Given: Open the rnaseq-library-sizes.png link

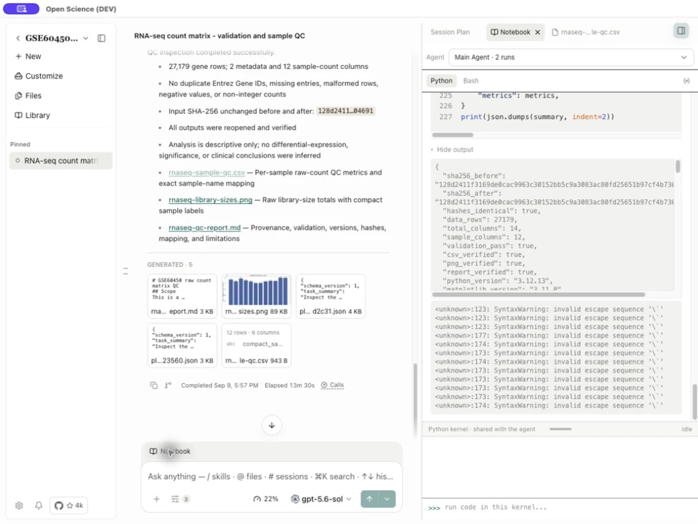Looking at the screenshot, I should coord(210,200).
